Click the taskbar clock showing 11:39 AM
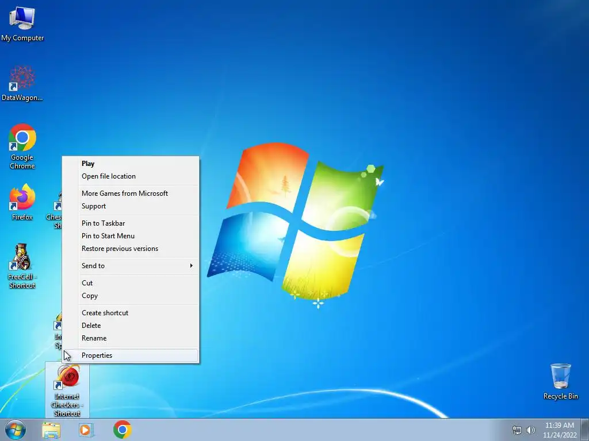589x441 pixels. point(560,430)
